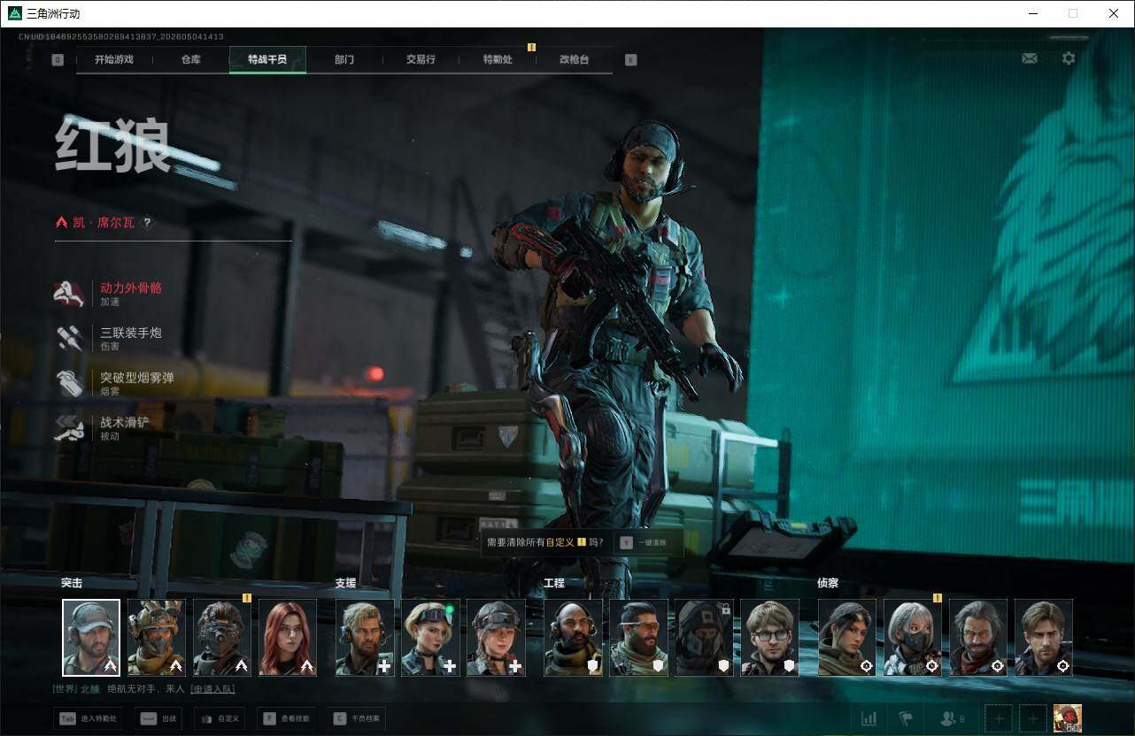Select the 动力外骨骼 skill
Image resolution: width=1135 pixels, height=736 pixels.
pos(109,294)
